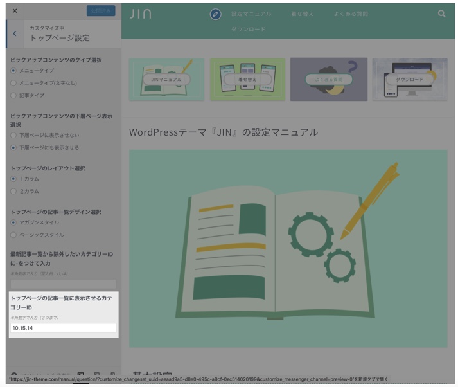This screenshot has width=458, height=387.
Task: Select the 2カラム layout radio
Action: click(13, 191)
